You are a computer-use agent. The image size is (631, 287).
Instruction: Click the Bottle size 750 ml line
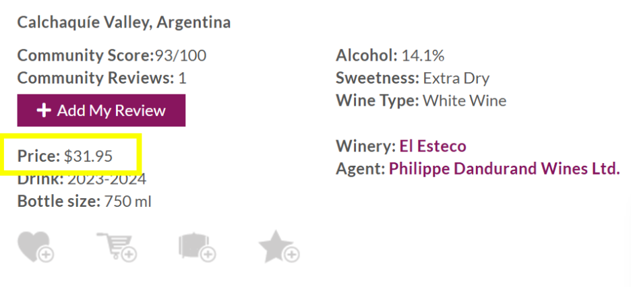(x=84, y=201)
